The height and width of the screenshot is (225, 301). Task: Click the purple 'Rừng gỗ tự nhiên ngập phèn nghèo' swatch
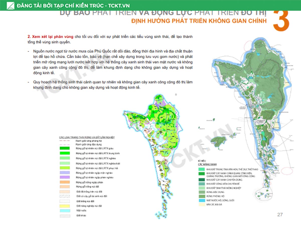click(x=65, y=177)
